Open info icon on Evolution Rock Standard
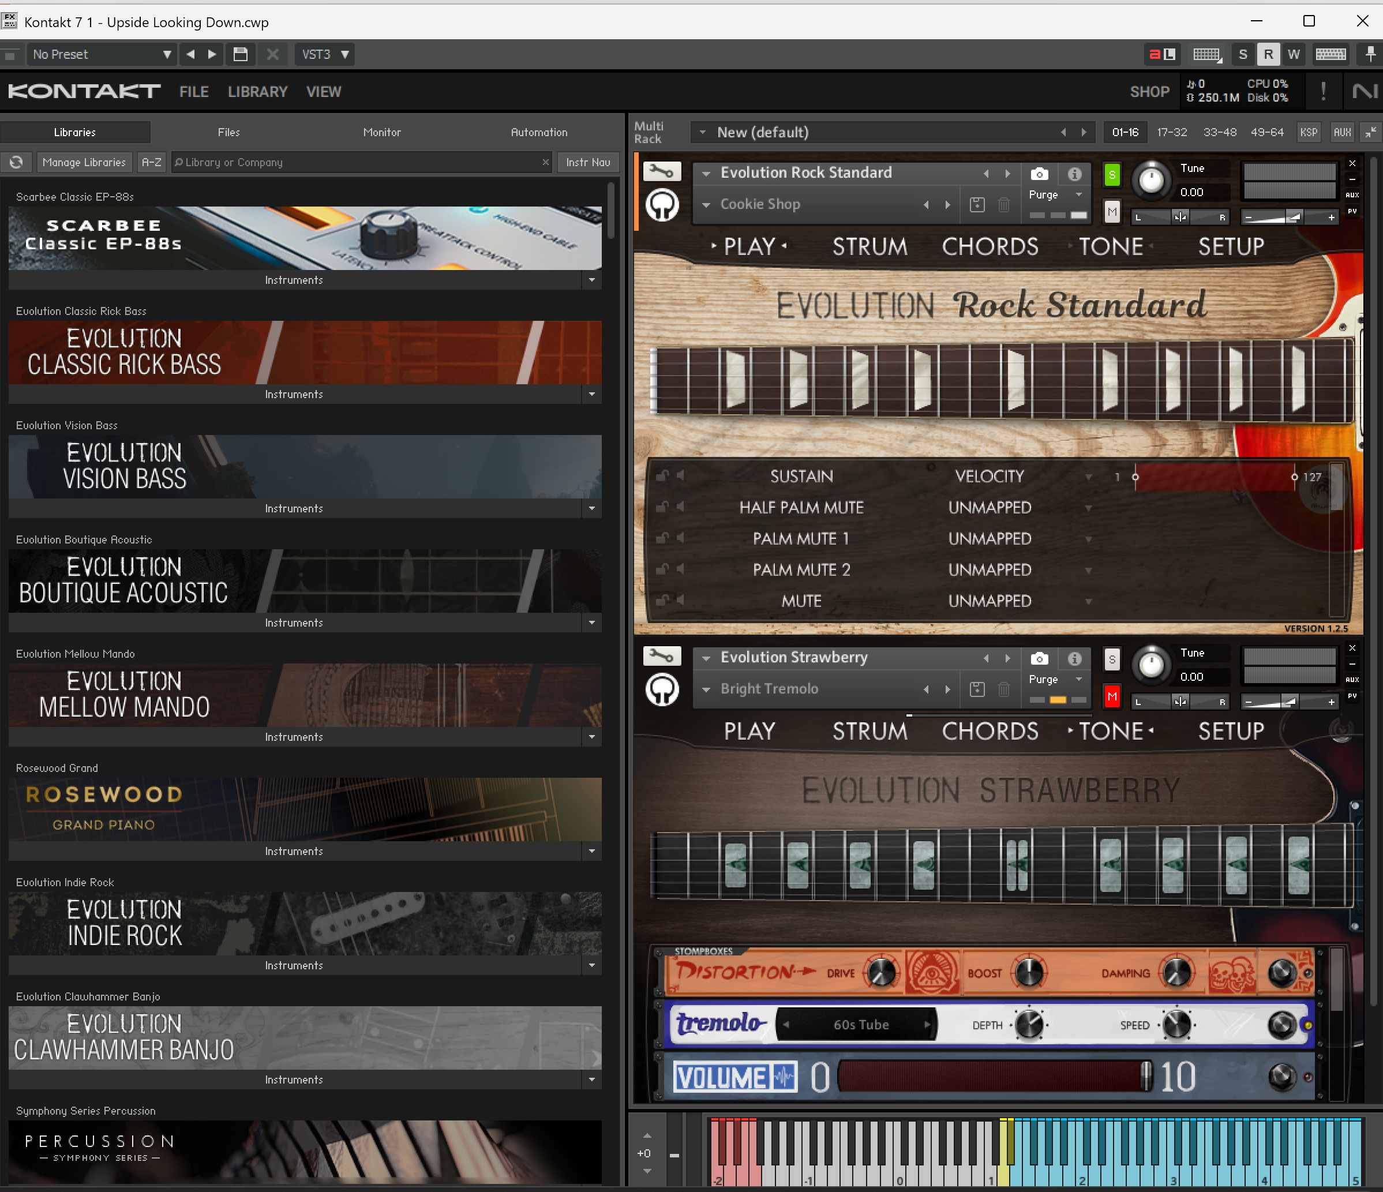The width and height of the screenshot is (1383, 1192). (1074, 174)
